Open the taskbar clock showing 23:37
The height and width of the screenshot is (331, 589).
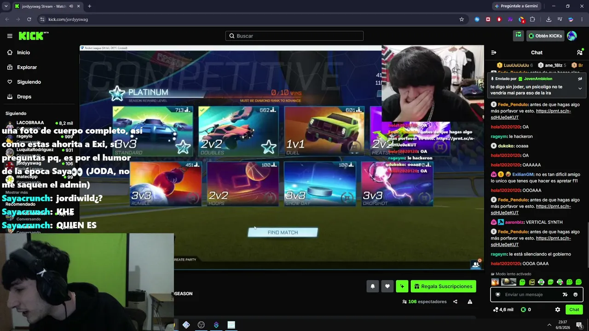(x=562, y=325)
